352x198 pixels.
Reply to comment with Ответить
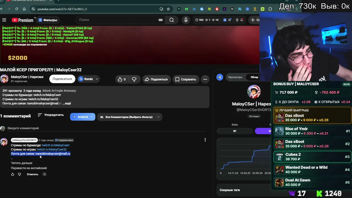coord(32,174)
